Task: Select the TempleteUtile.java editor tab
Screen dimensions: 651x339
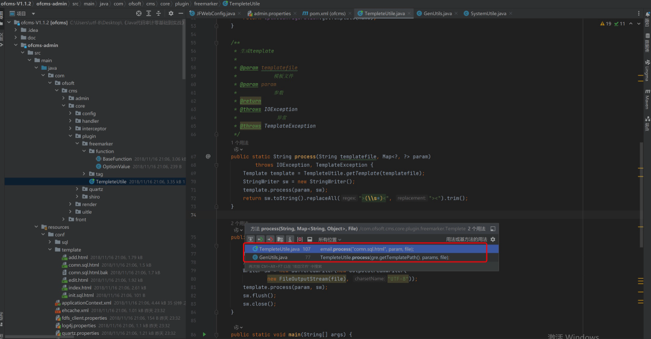Action: [x=385, y=13]
